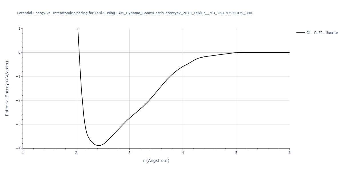Click the y-axis tick label 1 at top
The height and width of the screenshot is (171, 343).
[x=19, y=28]
